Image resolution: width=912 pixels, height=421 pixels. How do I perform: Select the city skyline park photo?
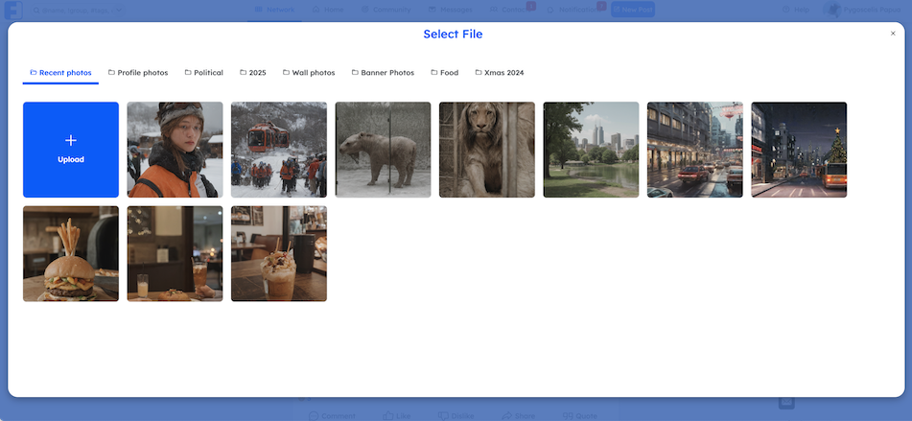point(591,150)
